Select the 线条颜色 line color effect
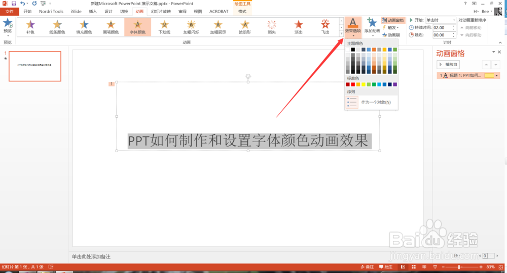This screenshot has height=273, width=507. pos(57,26)
